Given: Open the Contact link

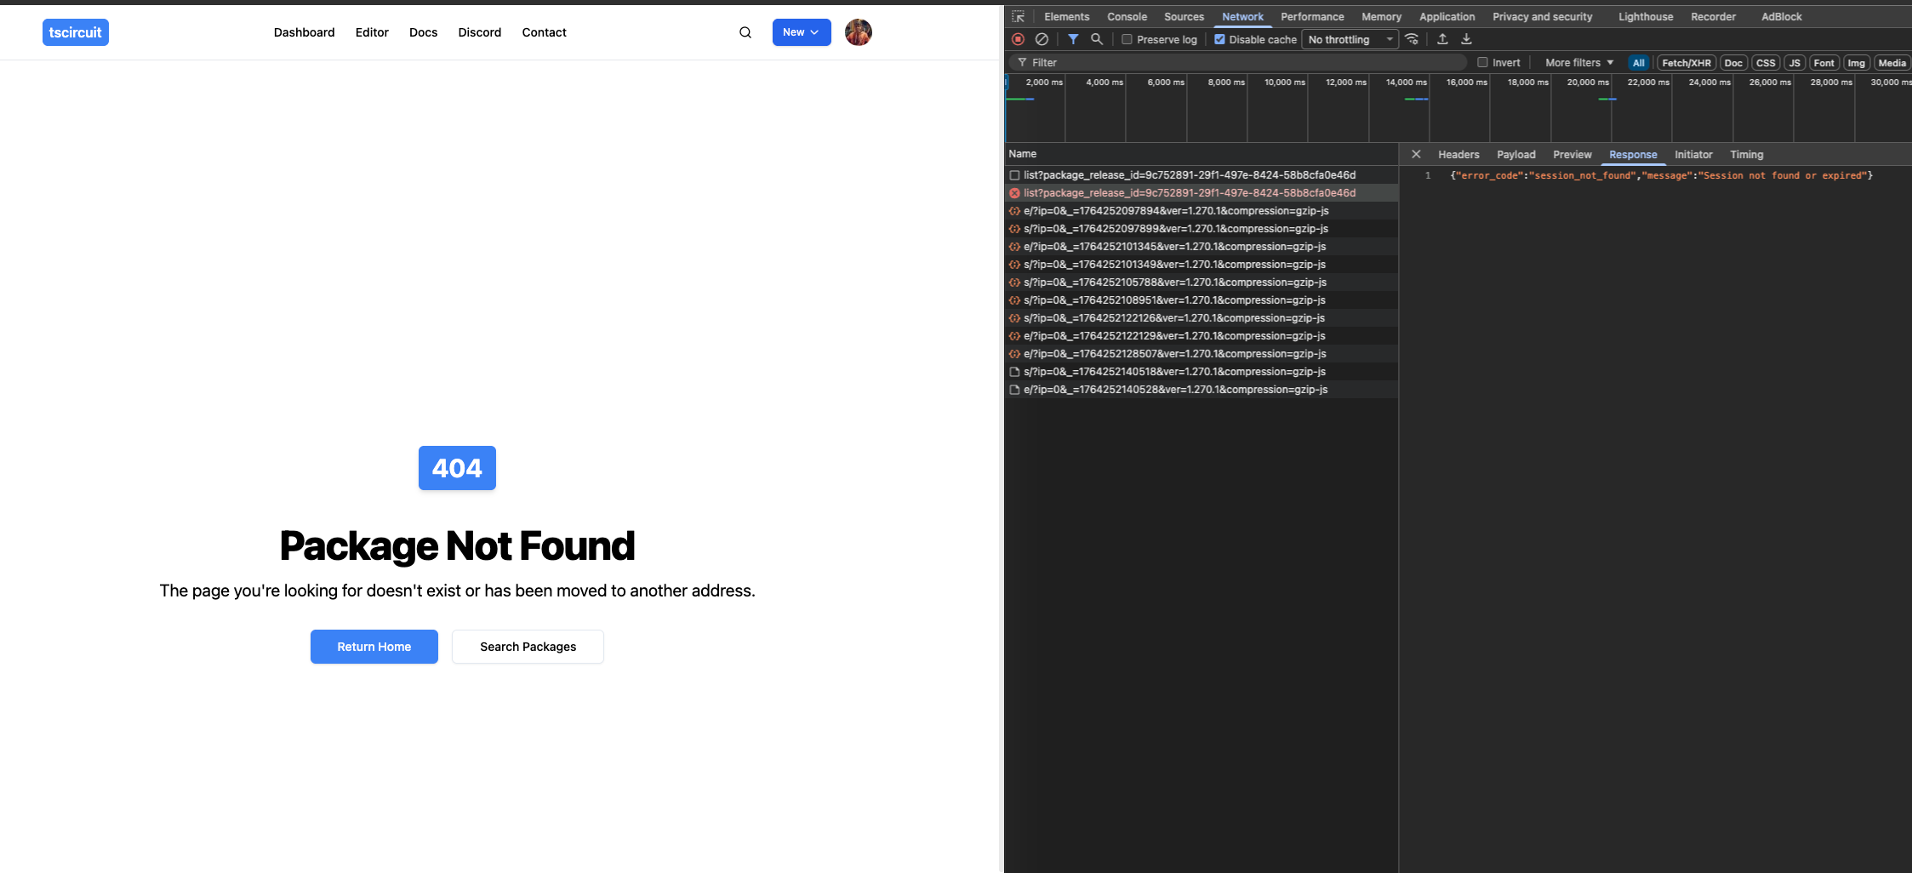Looking at the screenshot, I should [x=545, y=32].
